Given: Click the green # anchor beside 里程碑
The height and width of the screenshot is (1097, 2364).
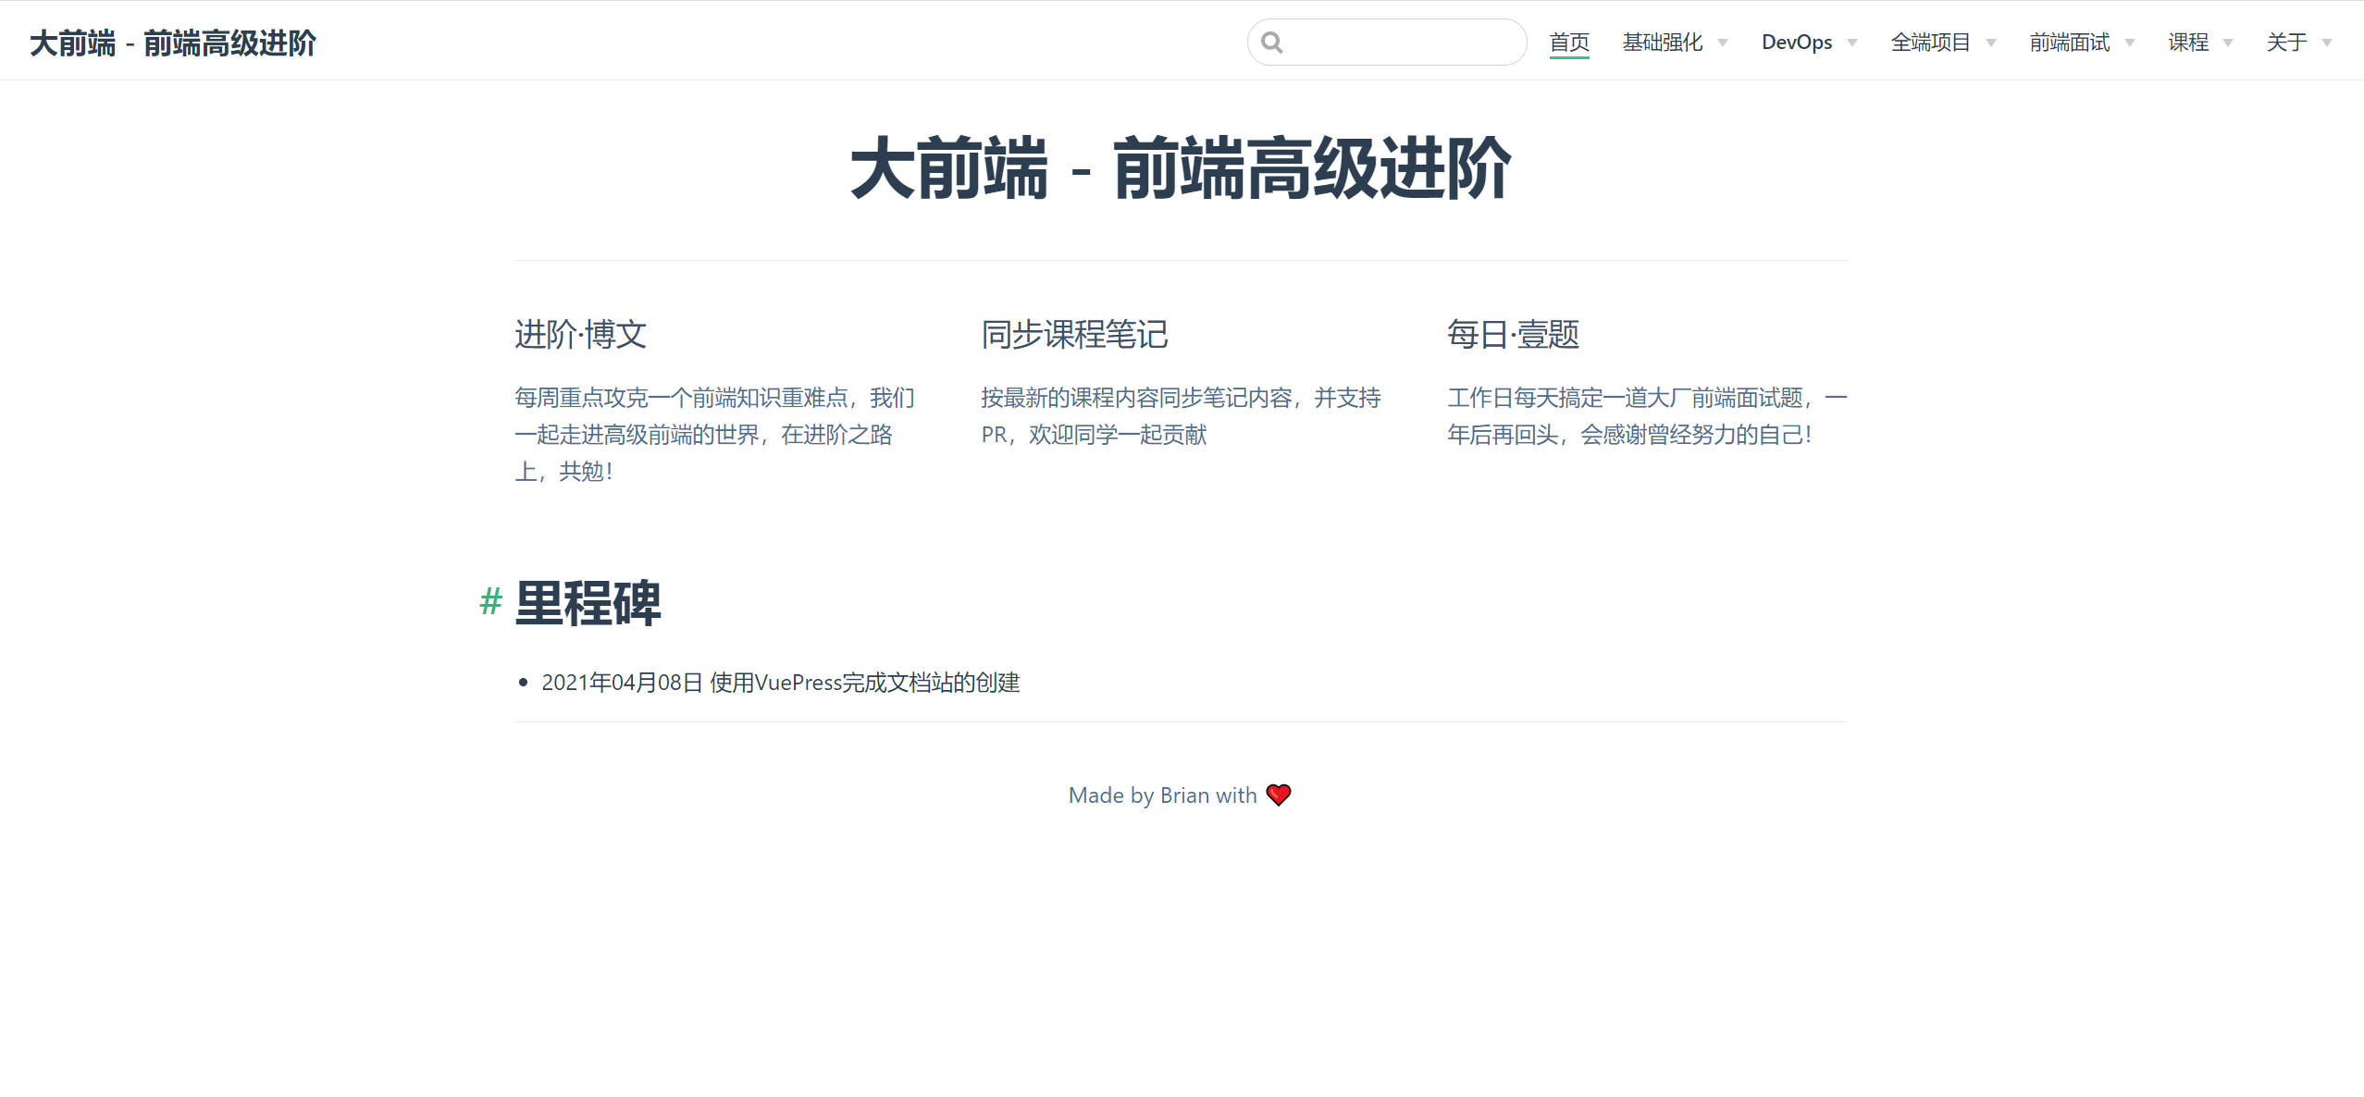Looking at the screenshot, I should click(x=490, y=601).
